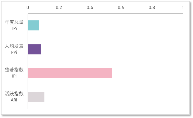This screenshot has height=118, width=193.
Task: Click the pink IPi bar
Action: (70, 73)
